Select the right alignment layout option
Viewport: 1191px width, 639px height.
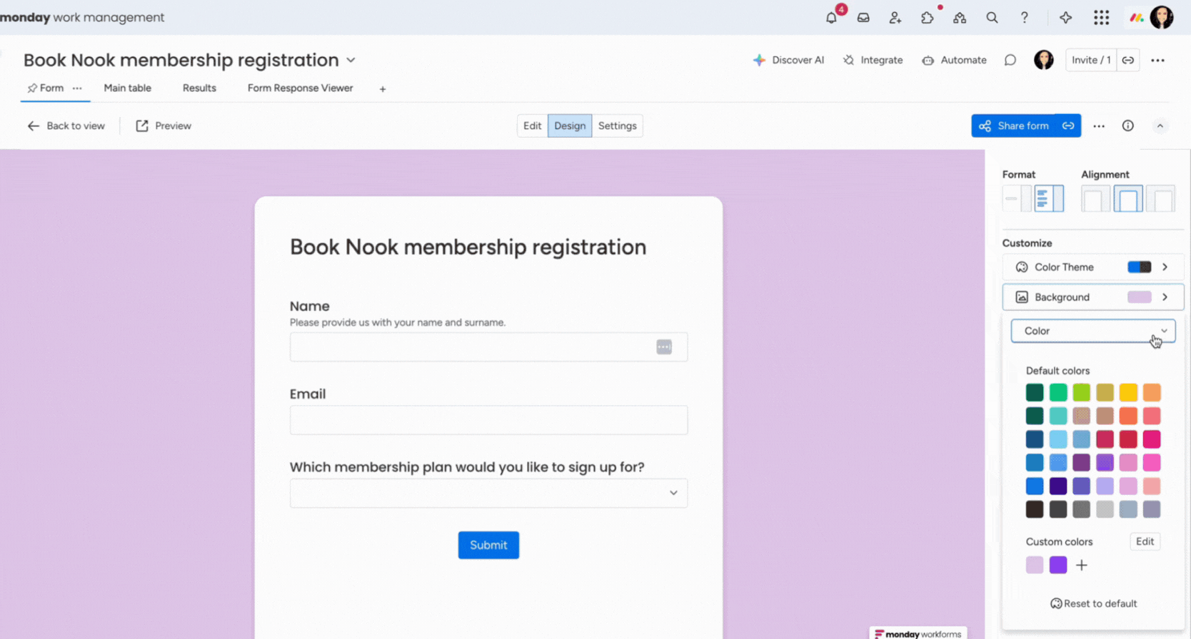coord(1160,199)
